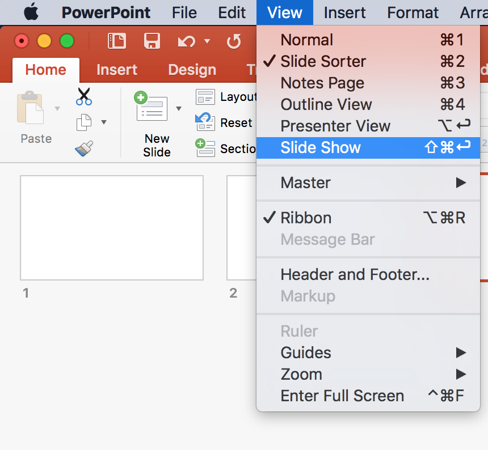488x450 pixels.
Task: Switch to the Design ribbon tab
Action: (192, 70)
